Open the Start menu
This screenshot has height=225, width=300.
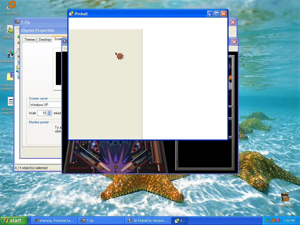tap(14, 221)
